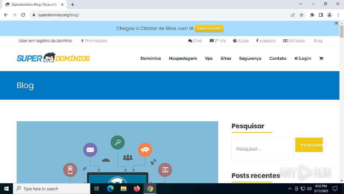This screenshot has height=194, width=344.
Task: Open the Contato menu item
Action: [278, 58]
